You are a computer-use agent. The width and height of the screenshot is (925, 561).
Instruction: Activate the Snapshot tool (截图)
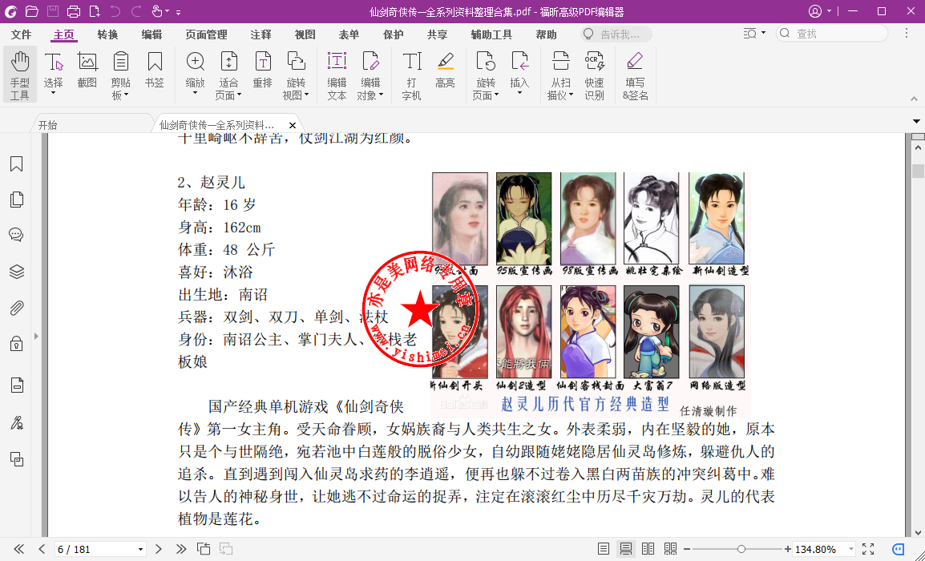click(x=87, y=71)
